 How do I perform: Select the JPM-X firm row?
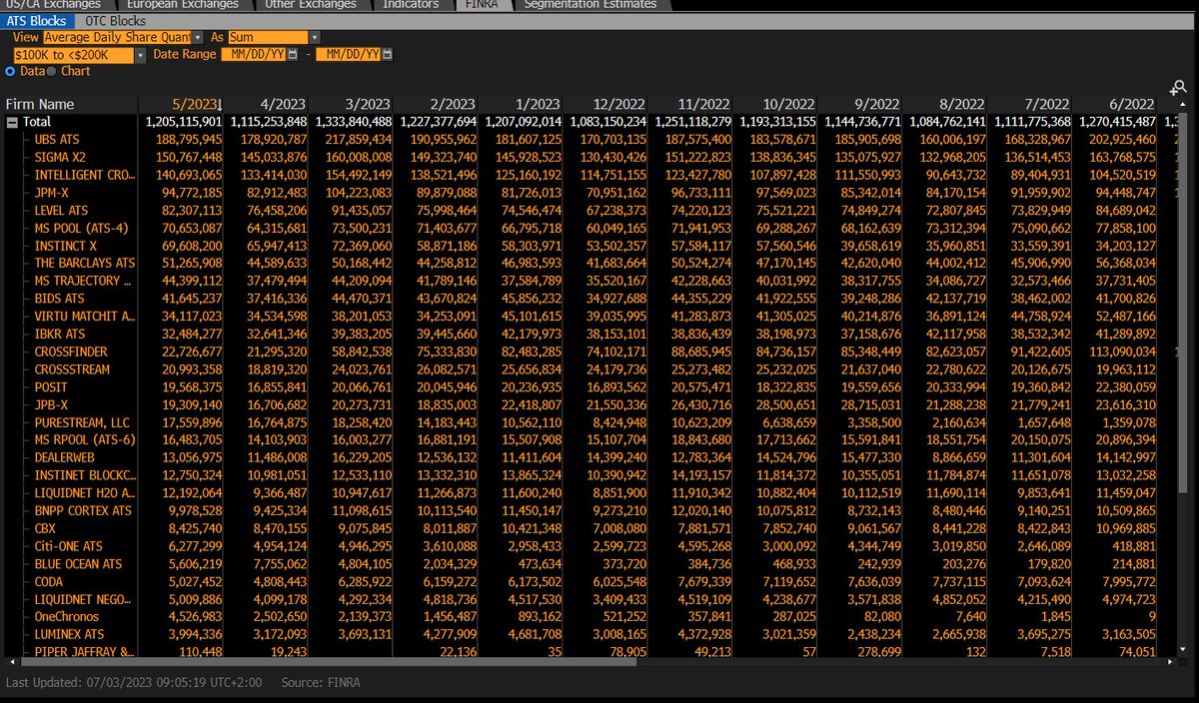(x=52, y=193)
